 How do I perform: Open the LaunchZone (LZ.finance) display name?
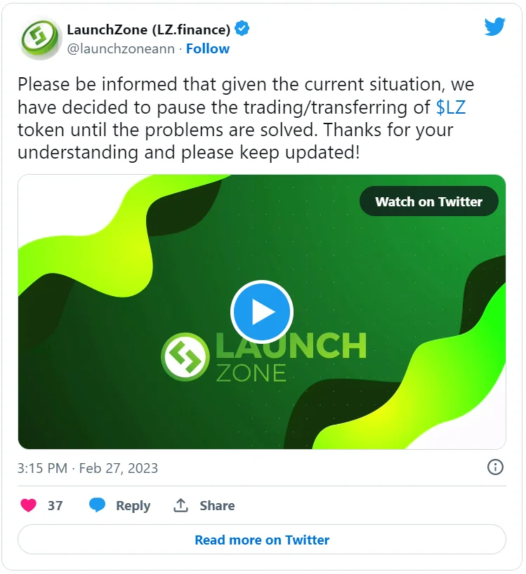148,29
